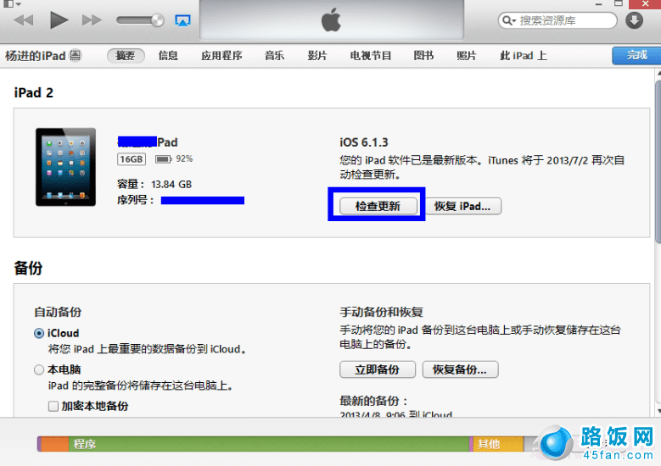Skip forward with the fast-forward button
Image resolution: width=661 pixels, height=466 pixels.
tap(92, 19)
